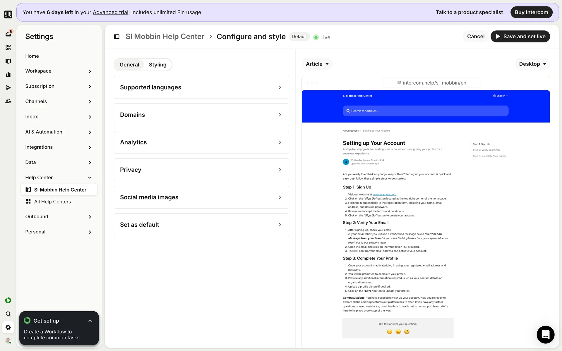The width and height of the screenshot is (562, 351).
Task: Click the Save and set live button
Action: pyautogui.click(x=520, y=37)
